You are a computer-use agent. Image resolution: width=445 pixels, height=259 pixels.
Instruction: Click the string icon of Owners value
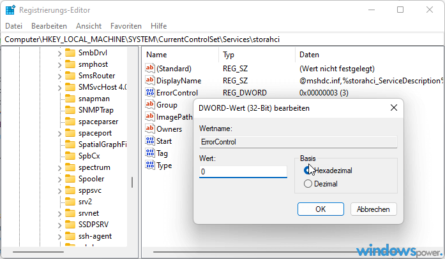click(150, 129)
